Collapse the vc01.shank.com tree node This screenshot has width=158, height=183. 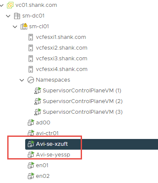coord(2,5)
